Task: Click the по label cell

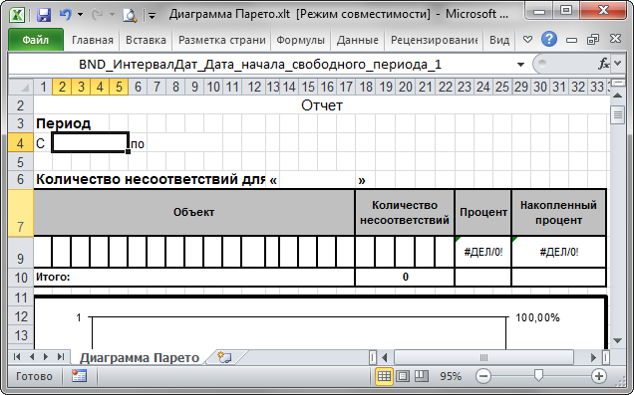Action: [138, 144]
